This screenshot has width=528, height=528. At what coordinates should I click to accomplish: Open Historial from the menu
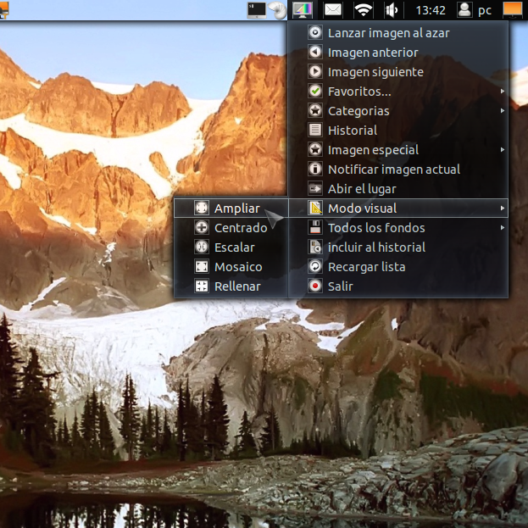click(398, 130)
